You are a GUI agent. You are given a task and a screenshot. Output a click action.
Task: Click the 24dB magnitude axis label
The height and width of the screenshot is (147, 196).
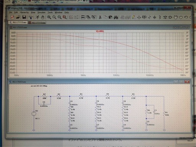(x=13, y=49)
